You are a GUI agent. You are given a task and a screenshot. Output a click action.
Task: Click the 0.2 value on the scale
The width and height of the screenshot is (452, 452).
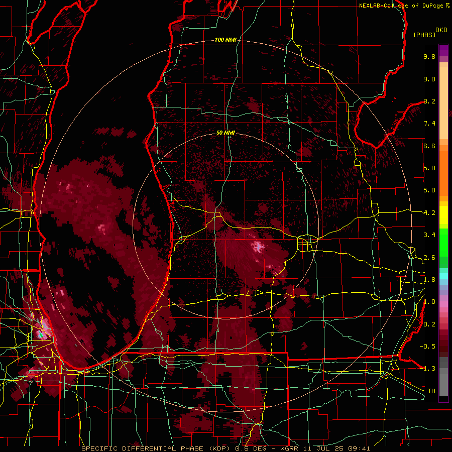click(x=429, y=324)
